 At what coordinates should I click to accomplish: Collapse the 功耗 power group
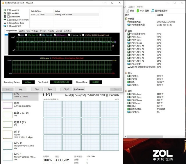click(126, 91)
